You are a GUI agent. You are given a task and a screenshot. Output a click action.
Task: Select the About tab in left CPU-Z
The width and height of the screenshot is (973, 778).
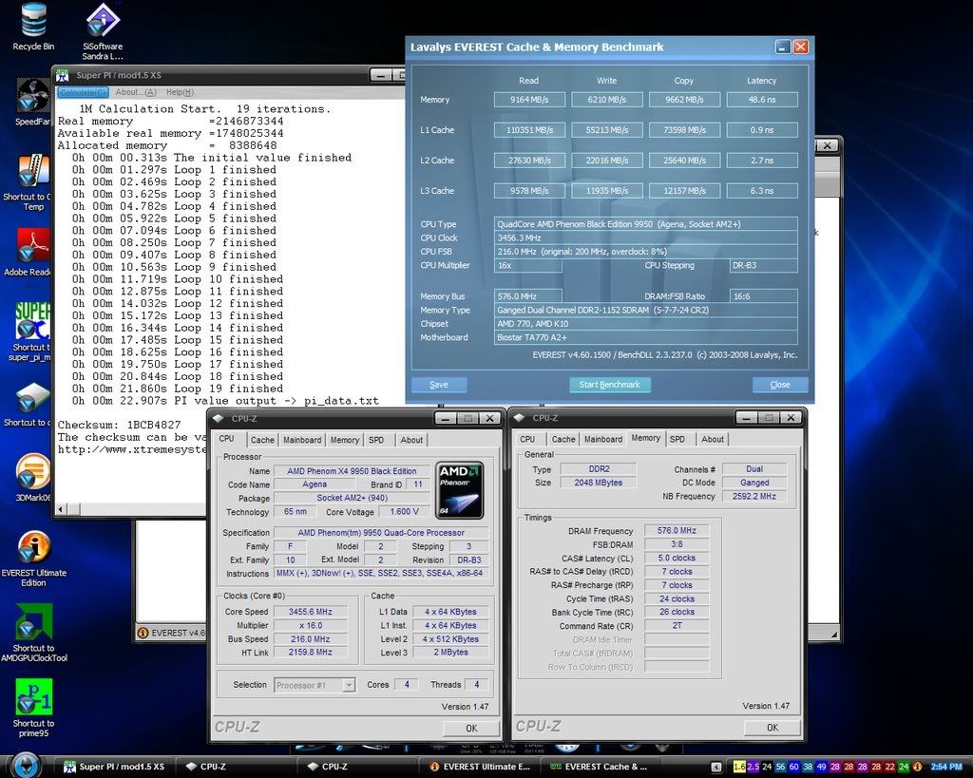click(x=411, y=440)
